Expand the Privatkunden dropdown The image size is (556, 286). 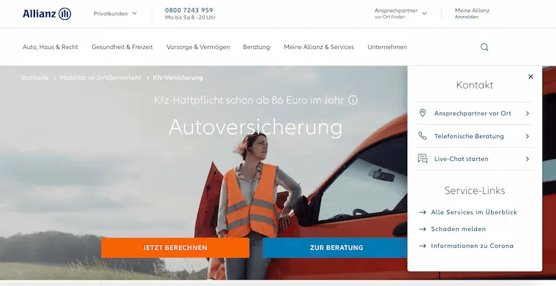116,13
